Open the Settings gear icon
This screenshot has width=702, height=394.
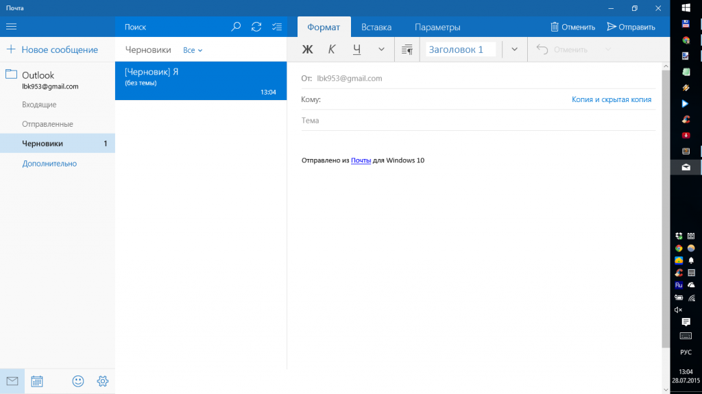coord(103,381)
